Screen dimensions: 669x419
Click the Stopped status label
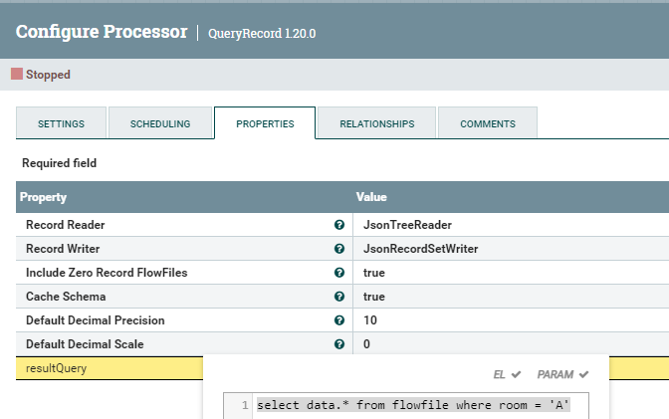point(48,75)
